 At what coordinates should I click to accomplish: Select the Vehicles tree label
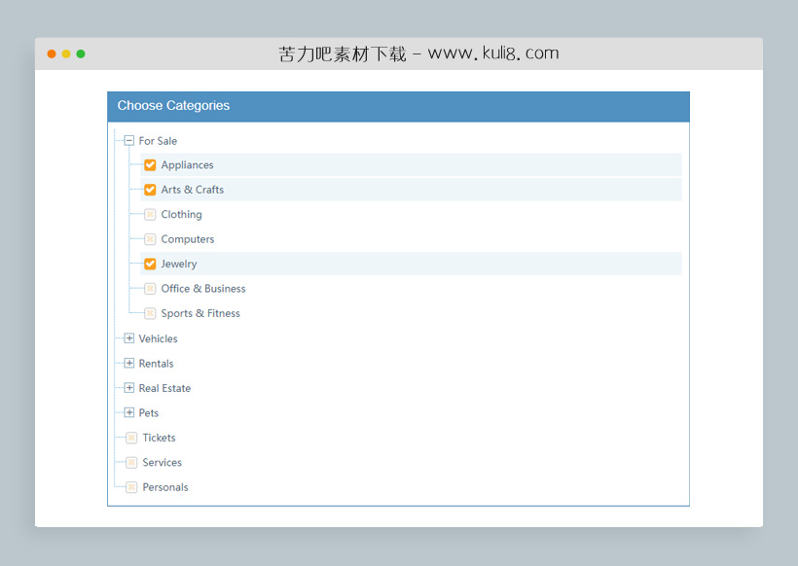pos(158,339)
